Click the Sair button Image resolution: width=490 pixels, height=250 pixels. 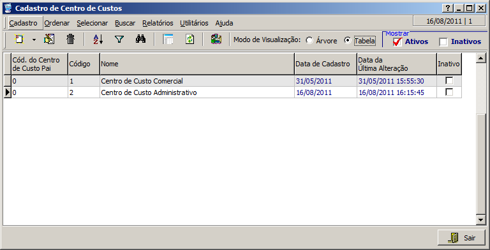tap(461, 238)
